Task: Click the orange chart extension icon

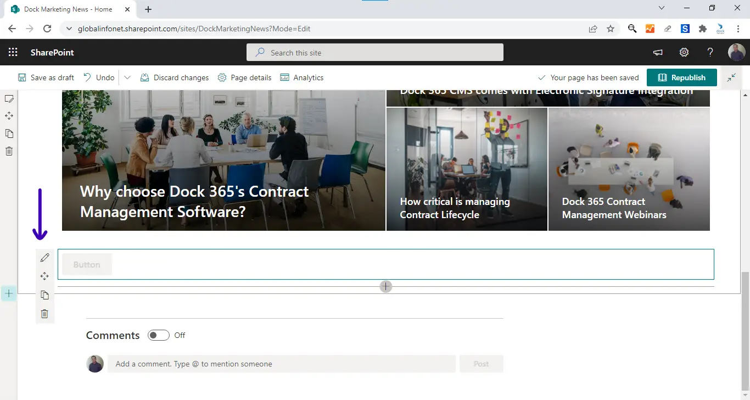Action: [x=650, y=29]
